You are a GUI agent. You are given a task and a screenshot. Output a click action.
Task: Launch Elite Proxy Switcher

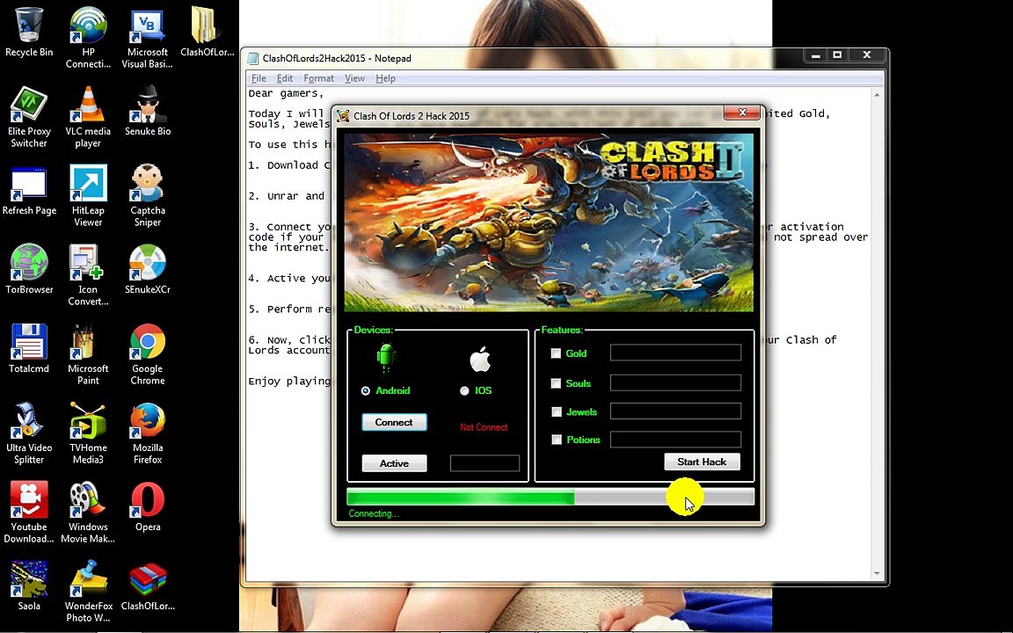(28, 117)
